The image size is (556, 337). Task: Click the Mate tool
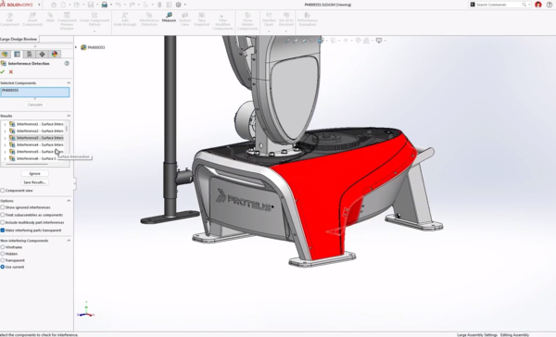(x=50, y=18)
